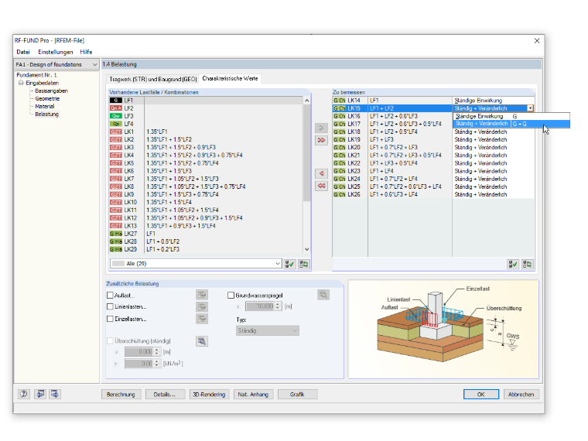Click the help icon at bottom left
Screen dimensions: 588x441
pos(24,394)
